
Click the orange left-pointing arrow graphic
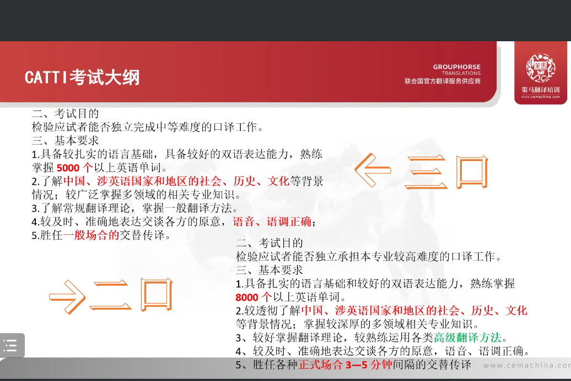tap(373, 170)
